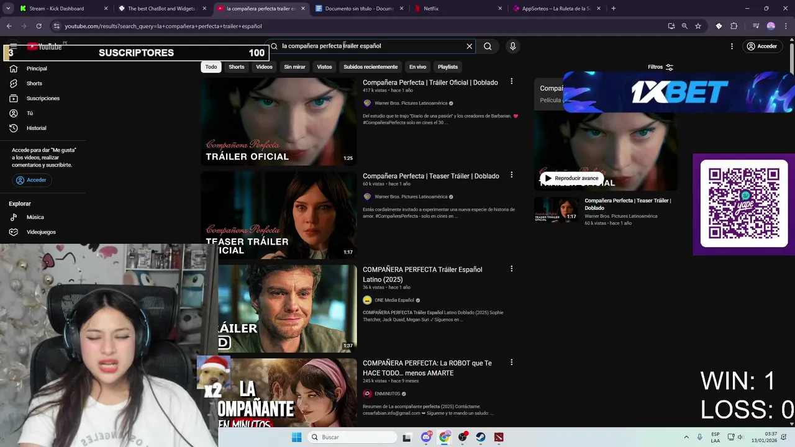Open YouTube settings three-dot menu
Viewport: 795px width, 447px height.
[732, 46]
